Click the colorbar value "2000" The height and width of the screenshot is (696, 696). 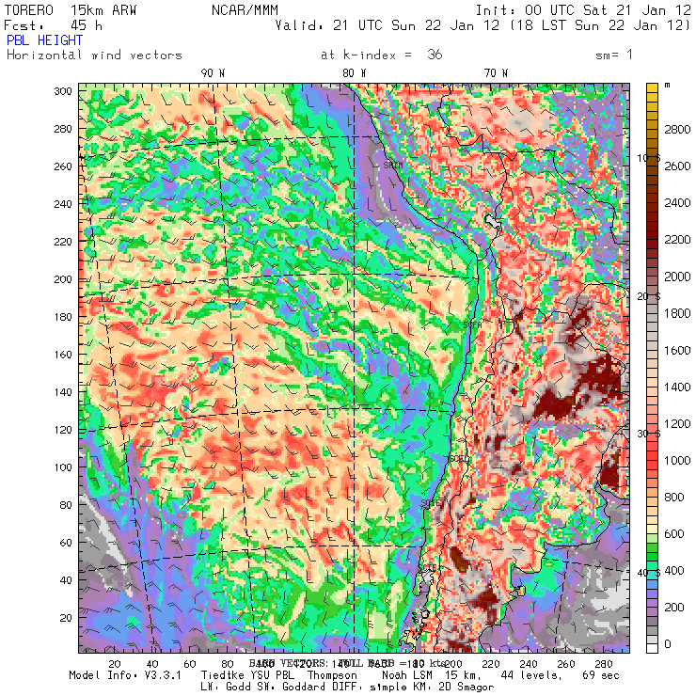click(x=677, y=277)
